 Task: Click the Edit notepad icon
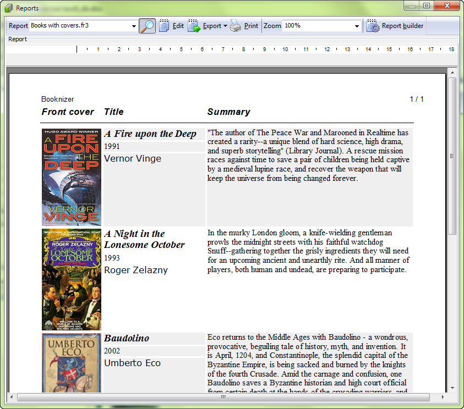pos(164,26)
